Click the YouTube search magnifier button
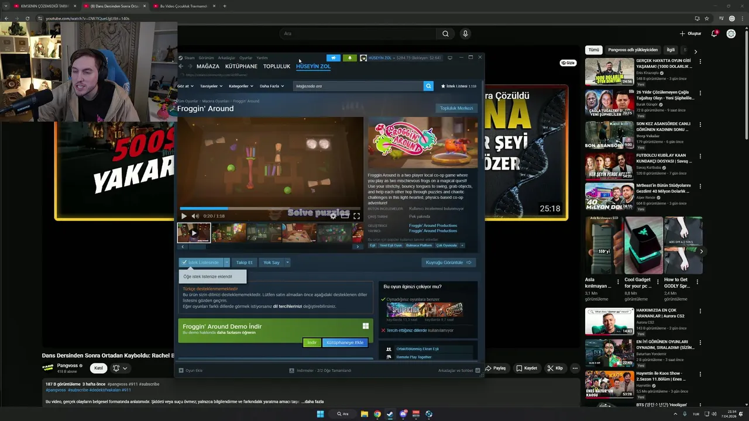Image resolution: width=749 pixels, height=421 pixels. 445,34
